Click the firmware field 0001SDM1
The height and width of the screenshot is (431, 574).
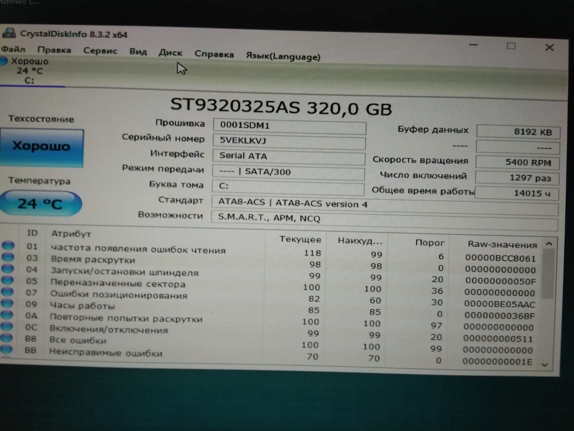tap(289, 126)
